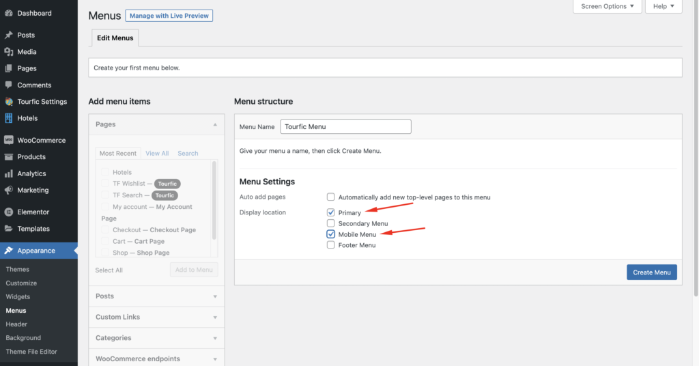
Task: Check the Footer Menu location
Action: click(x=331, y=244)
